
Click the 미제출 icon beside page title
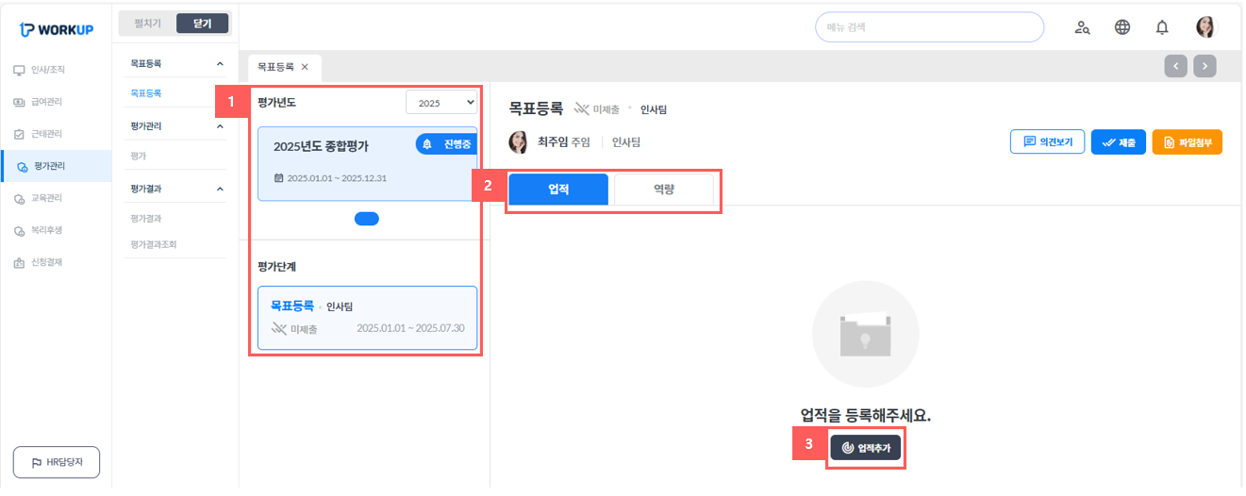pos(582,110)
